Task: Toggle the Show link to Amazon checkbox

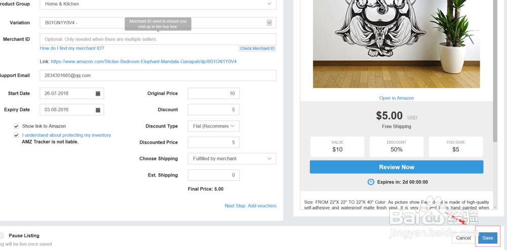Action: (17, 126)
